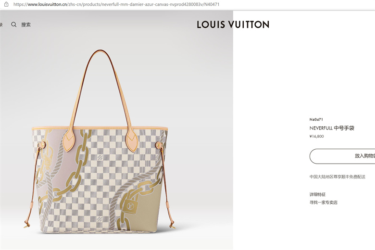Click the 中国大陆地区尊享顺丰免费配送 shipping notice
375x250 pixels.
click(337, 177)
